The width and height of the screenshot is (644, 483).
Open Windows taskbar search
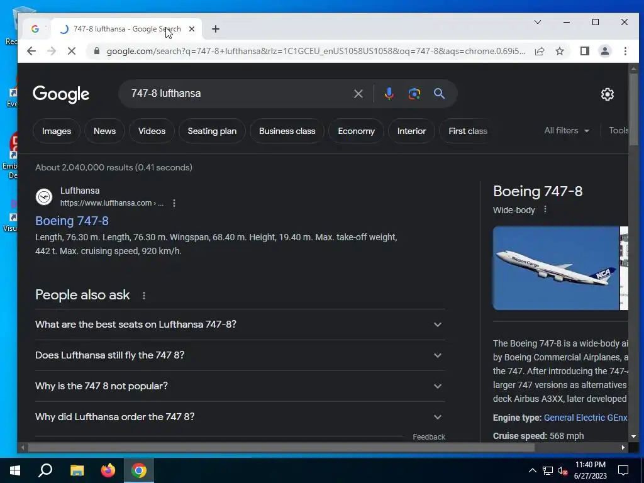[x=45, y=470]
